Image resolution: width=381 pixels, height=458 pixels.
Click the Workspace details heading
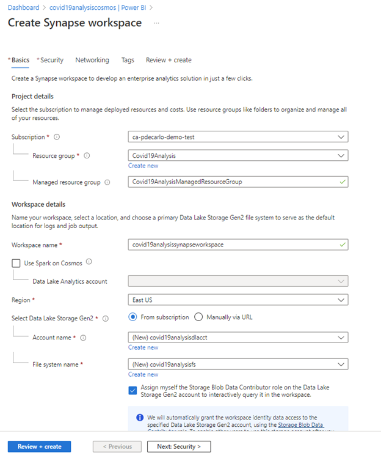point(38,204)
